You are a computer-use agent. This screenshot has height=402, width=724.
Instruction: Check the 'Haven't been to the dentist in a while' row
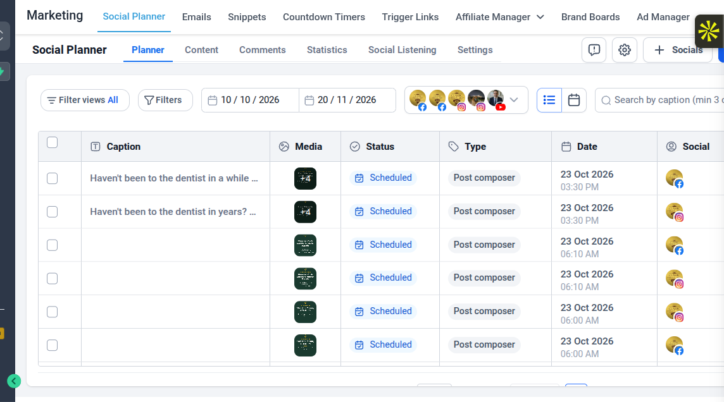(52, 178)
